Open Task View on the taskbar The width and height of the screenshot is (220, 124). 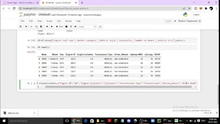(67, 121)
